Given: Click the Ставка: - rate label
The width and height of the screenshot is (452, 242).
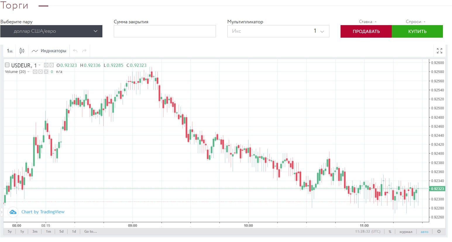Looking at the screenshot, I should click(368, 22).
